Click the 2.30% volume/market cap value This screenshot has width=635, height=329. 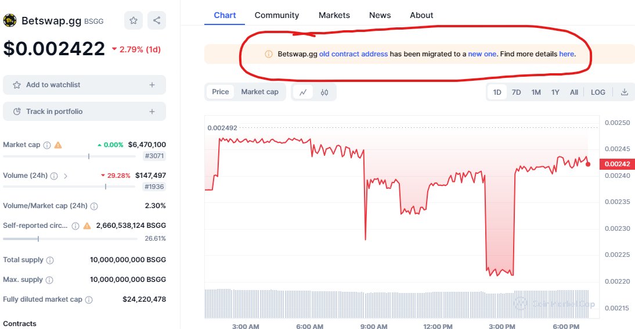coord(156,206)
